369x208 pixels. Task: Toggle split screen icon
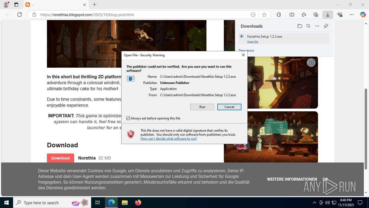pos(292,15)
